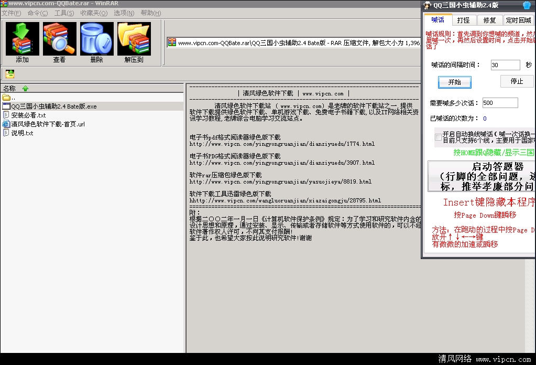Click the green sort arrow beside 名称

click(25, 89)
